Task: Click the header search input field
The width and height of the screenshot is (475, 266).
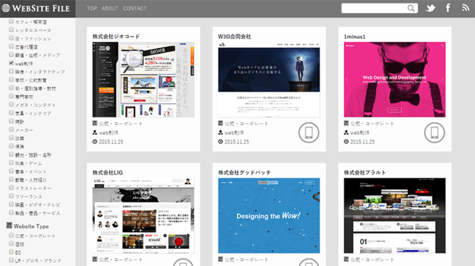Action: pos(374,8)
